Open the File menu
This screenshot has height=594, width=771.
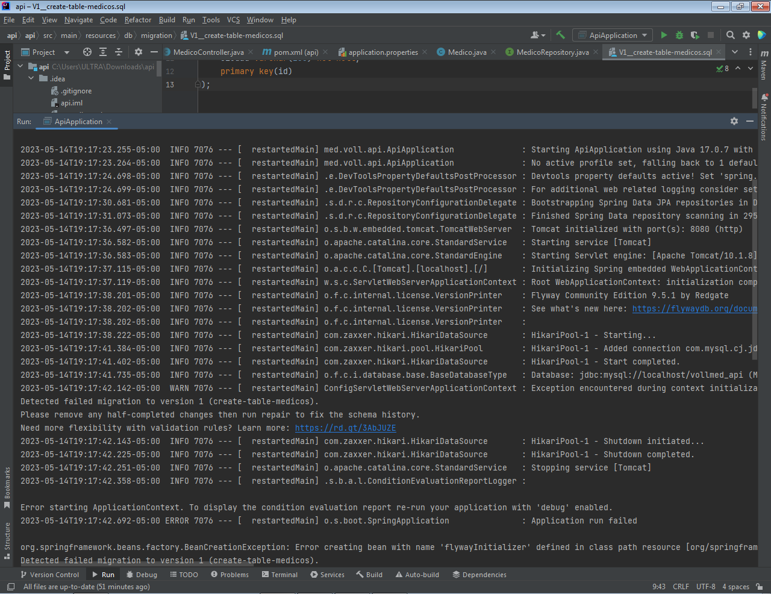9,20
